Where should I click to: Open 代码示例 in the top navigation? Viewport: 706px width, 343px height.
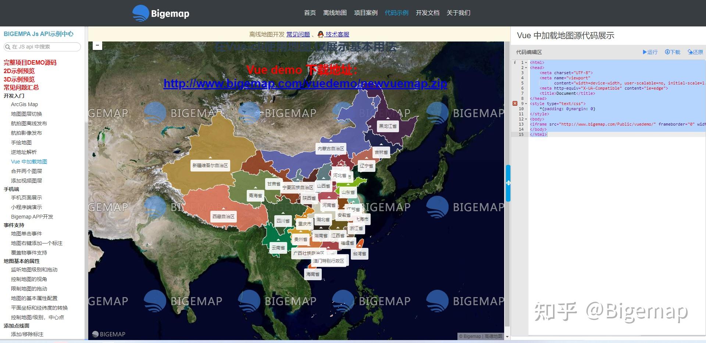point(396,13)
